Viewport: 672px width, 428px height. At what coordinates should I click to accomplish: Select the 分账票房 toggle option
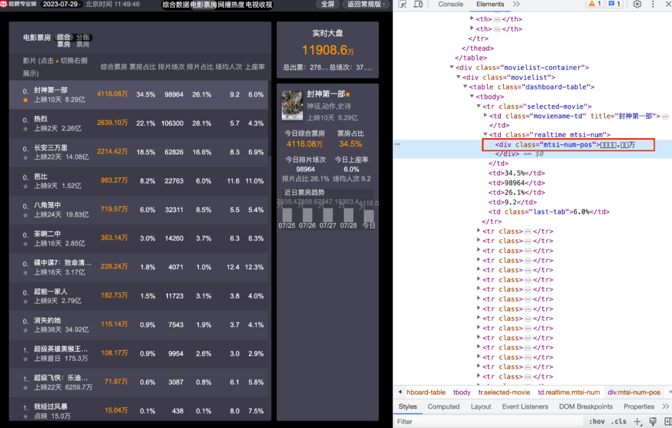pyautogui.click(x=83, y=40)
